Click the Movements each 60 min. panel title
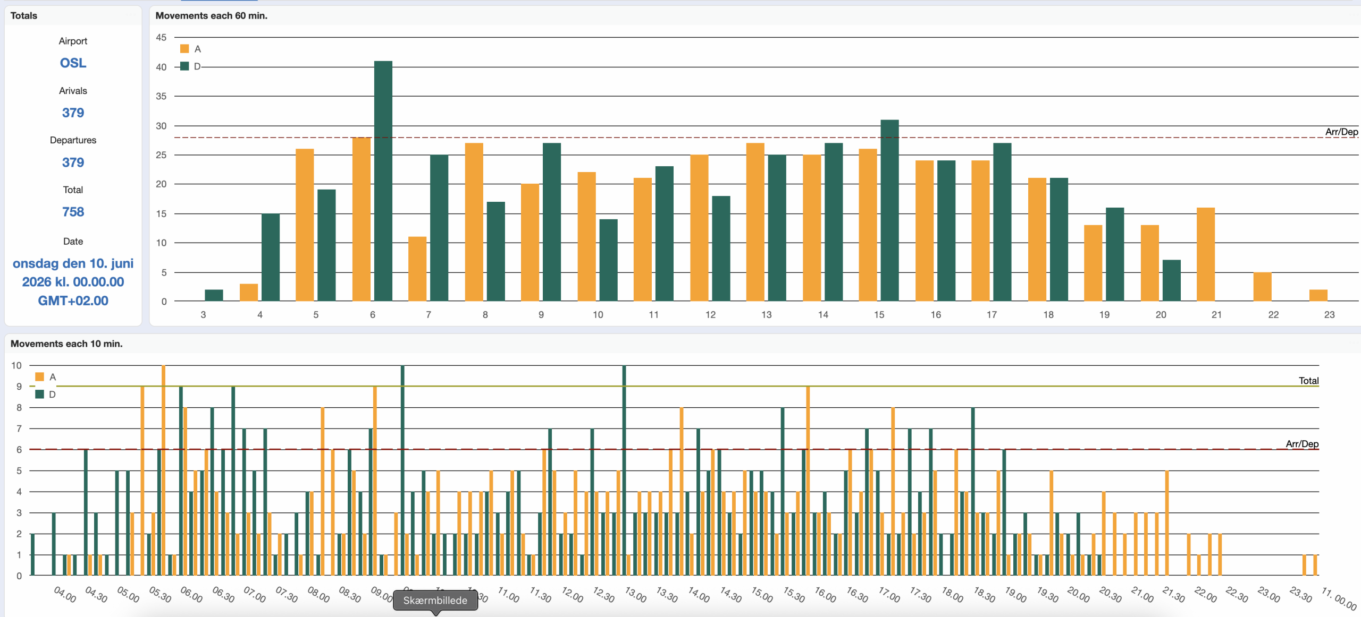Viewport: 1361px width, 617px height. coord(211,16)
